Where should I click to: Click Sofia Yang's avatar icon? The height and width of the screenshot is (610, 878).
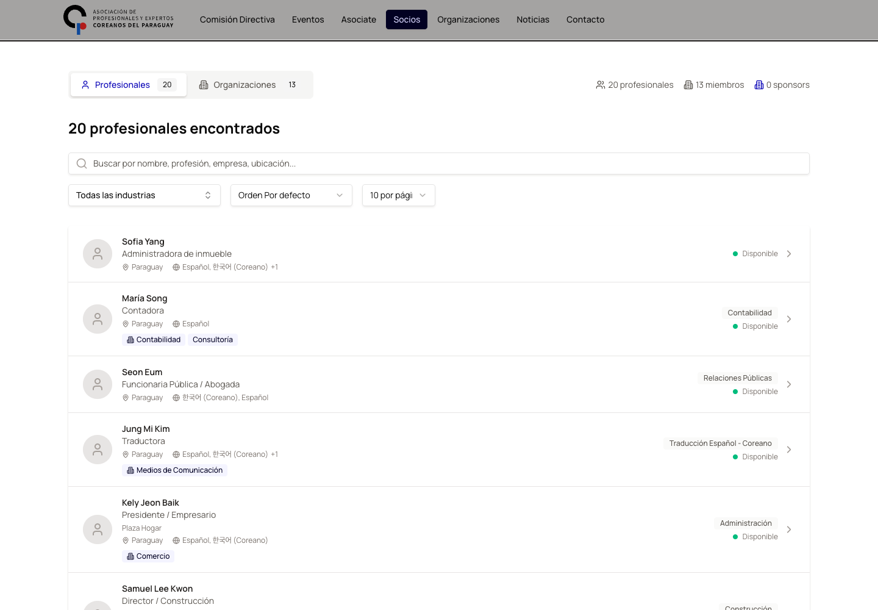98,254
